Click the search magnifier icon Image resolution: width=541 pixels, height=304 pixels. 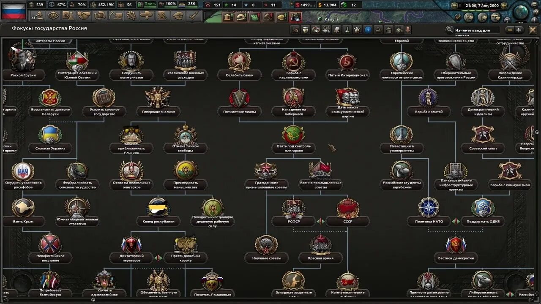(x=450, y=30)
